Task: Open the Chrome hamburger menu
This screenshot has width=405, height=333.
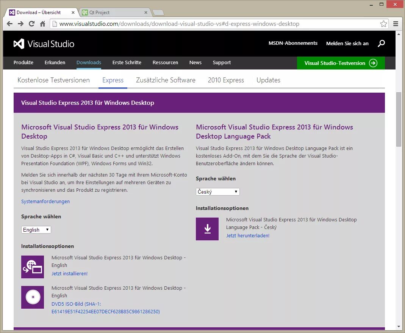Action: [x=396, y=24]
